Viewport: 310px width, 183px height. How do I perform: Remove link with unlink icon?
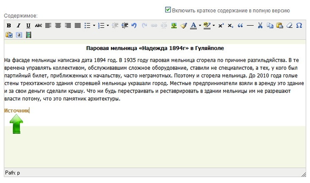point(164,26)
